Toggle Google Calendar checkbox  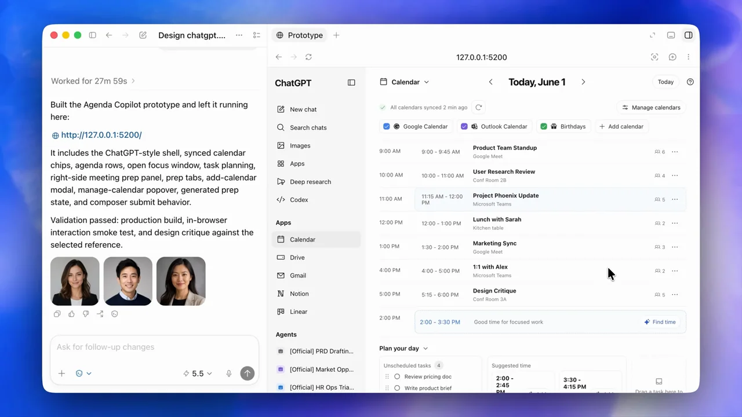pos(387,126)
